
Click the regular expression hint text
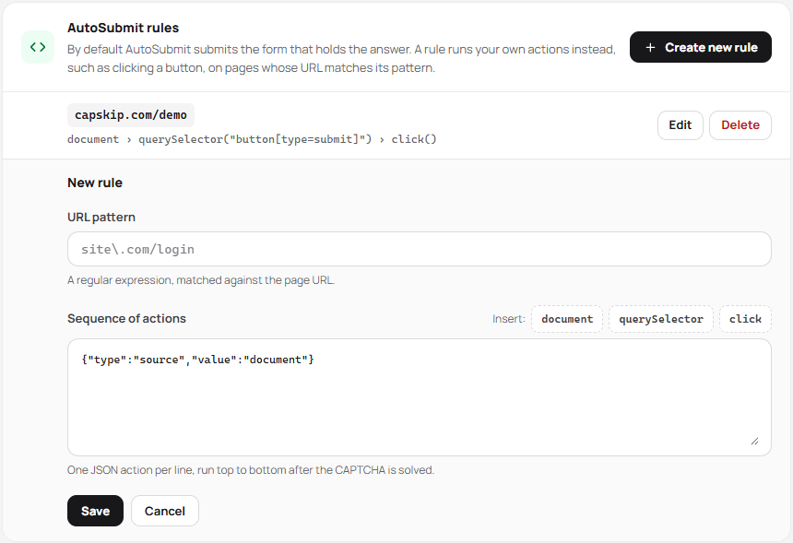click(x=201, y=280)
